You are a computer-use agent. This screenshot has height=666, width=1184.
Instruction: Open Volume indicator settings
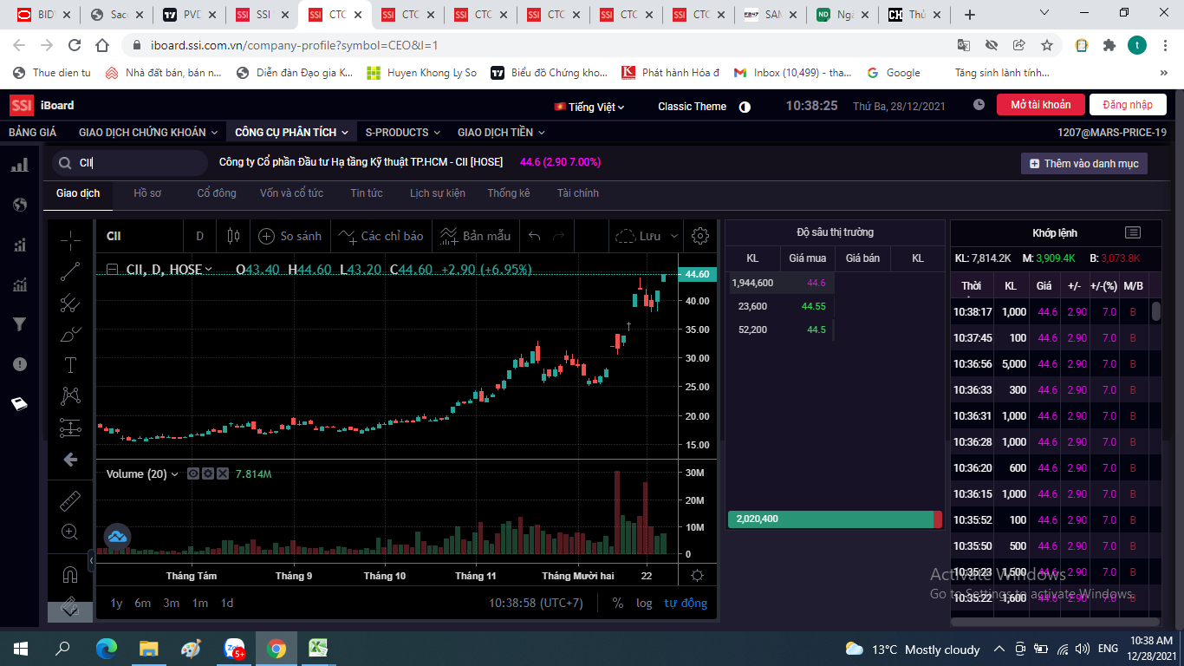pyautogui.click(x=208, y=473)
